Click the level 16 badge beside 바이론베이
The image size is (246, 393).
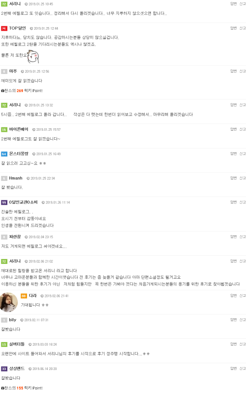click(4, 129)
